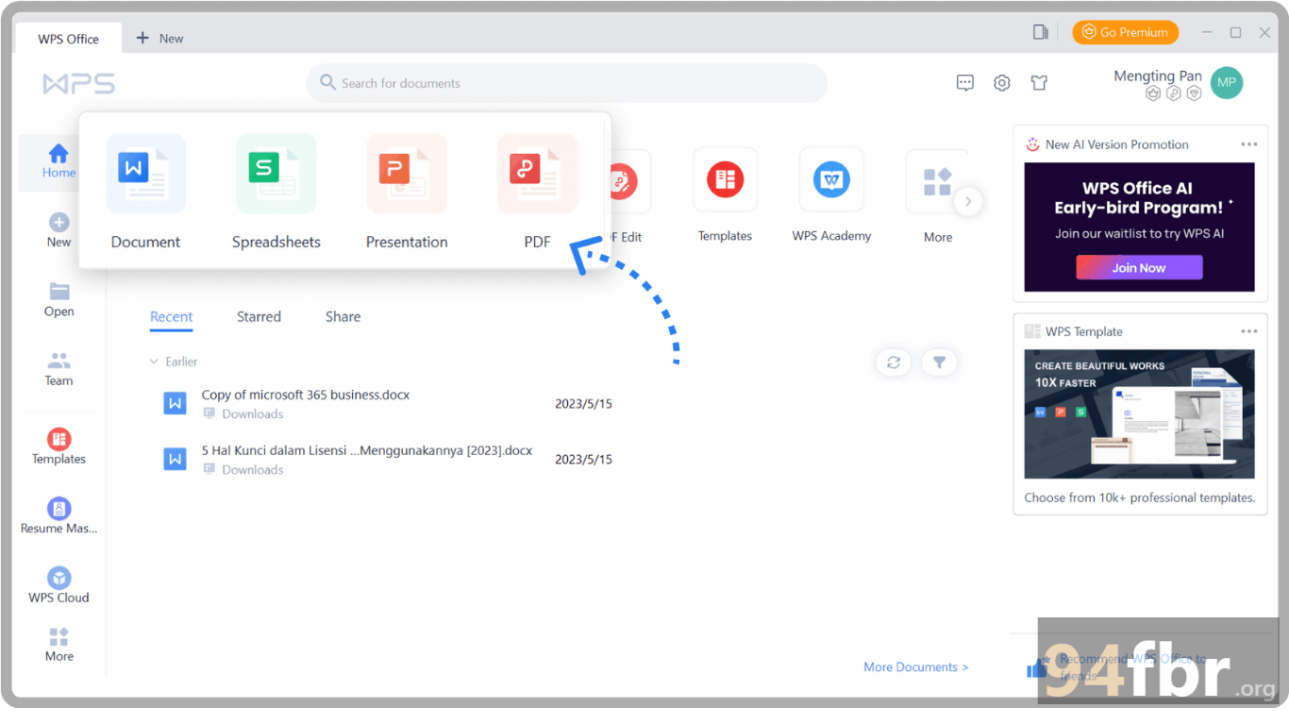Screen dimensions: 1289x725
Task: Select the Starred tab
Action: (x=259, y=317)
